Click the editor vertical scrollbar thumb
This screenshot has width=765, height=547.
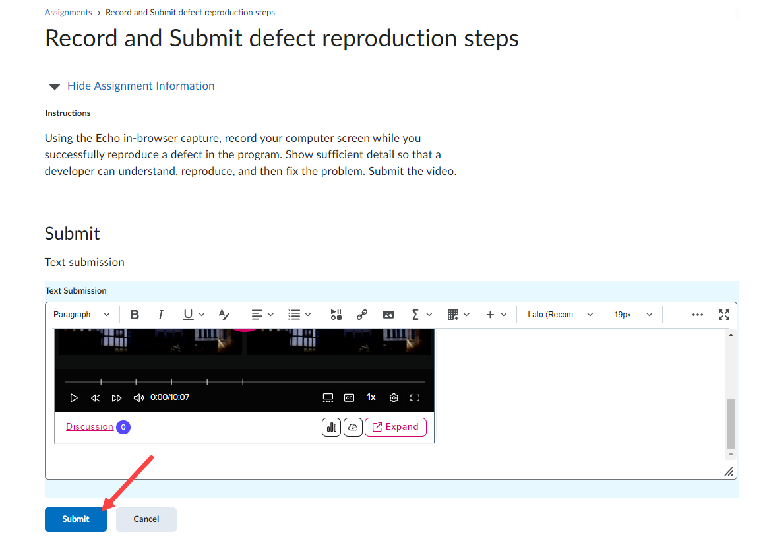731,424
